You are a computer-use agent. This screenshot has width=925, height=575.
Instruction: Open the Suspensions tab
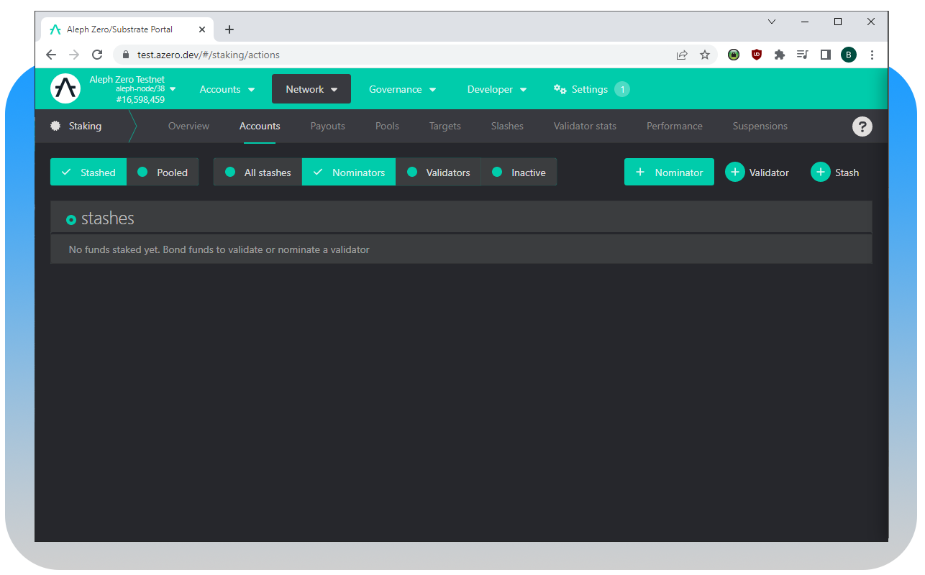[x=760, y=126]
